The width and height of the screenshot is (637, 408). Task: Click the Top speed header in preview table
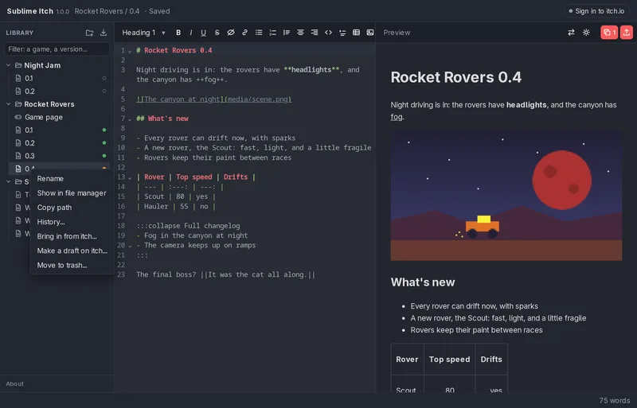pos(449,359)
